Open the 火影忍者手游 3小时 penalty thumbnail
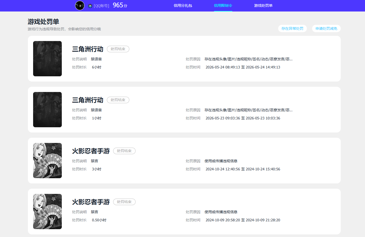This screenshot has height=237, width=365. tap(47, 160)
